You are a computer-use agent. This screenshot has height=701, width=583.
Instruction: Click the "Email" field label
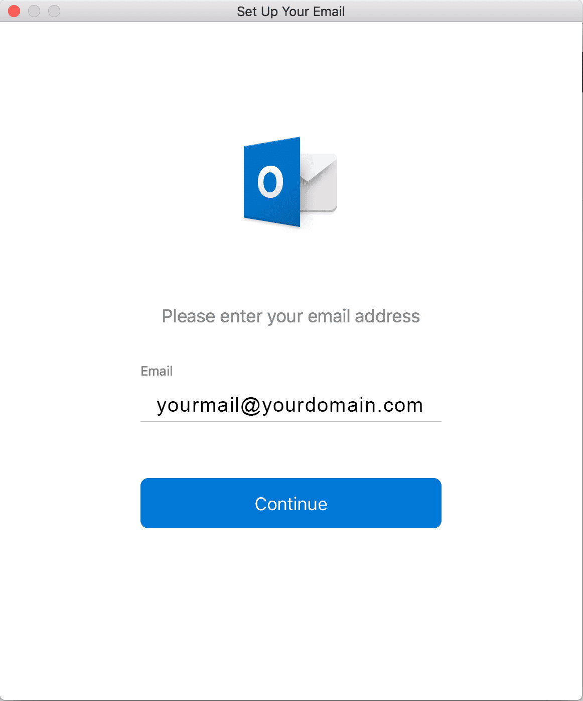click(x=157, y=371)
